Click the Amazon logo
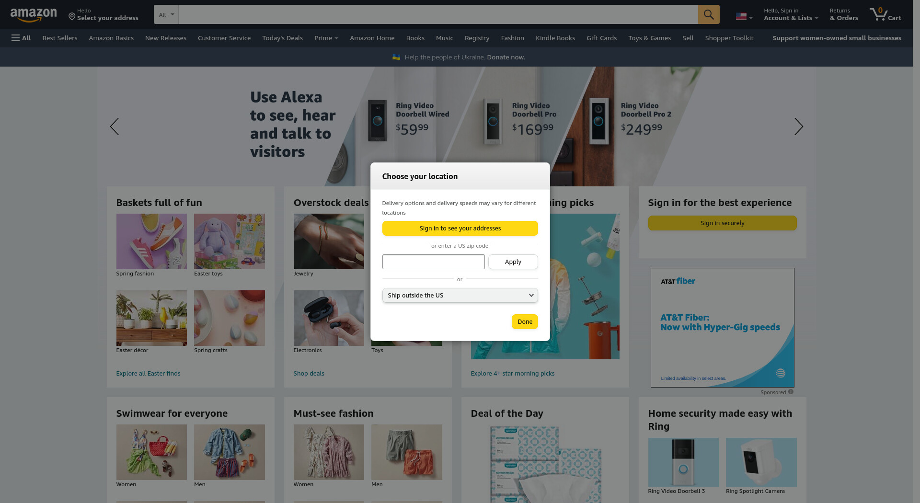The height and width of the screenshot is (503, 920). pyautogui.click(x=34, y=15)
